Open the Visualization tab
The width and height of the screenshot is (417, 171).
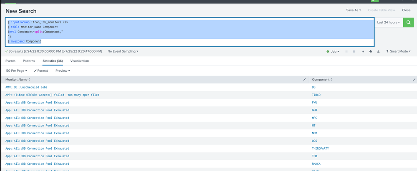(79, 61)
